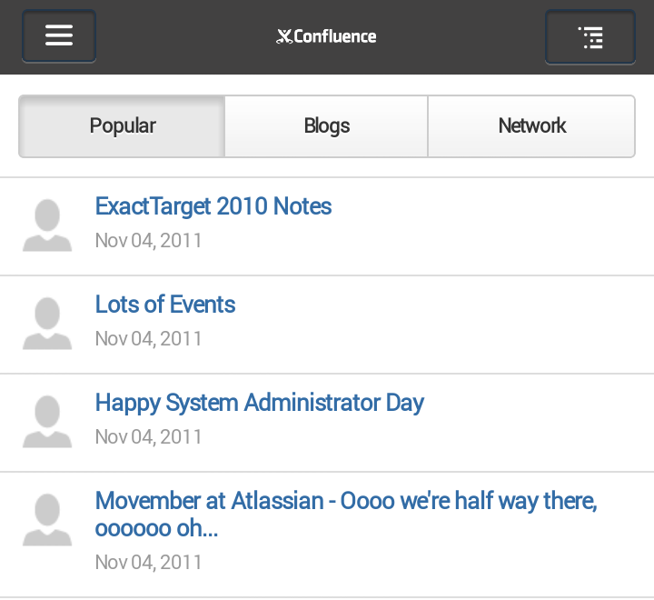Image resolution: width=654 pixels, height=600 pixels.
Task: Open the outline list icon in header
Action: [590, 37]
